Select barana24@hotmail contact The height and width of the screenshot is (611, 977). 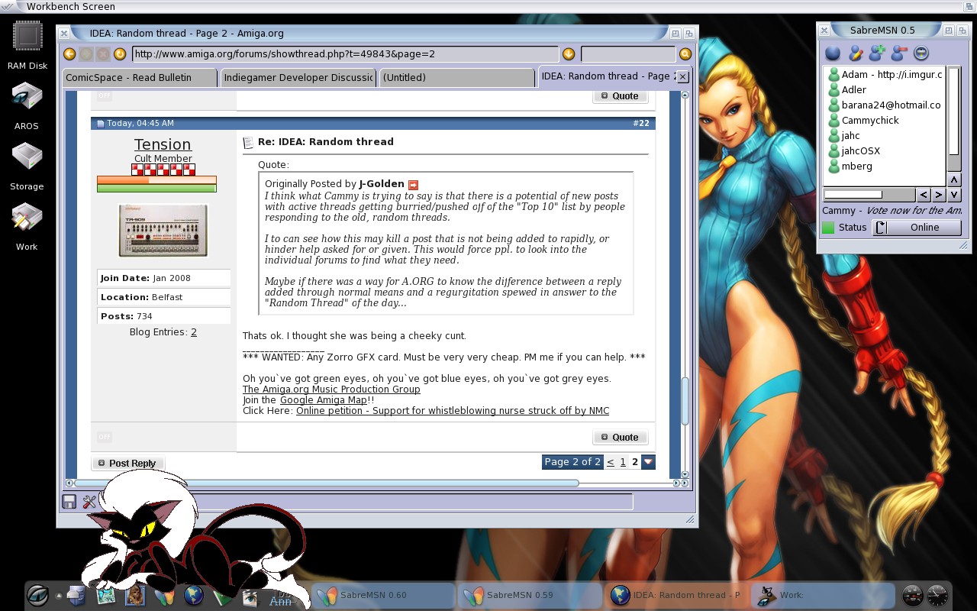(x=885, y=105)
